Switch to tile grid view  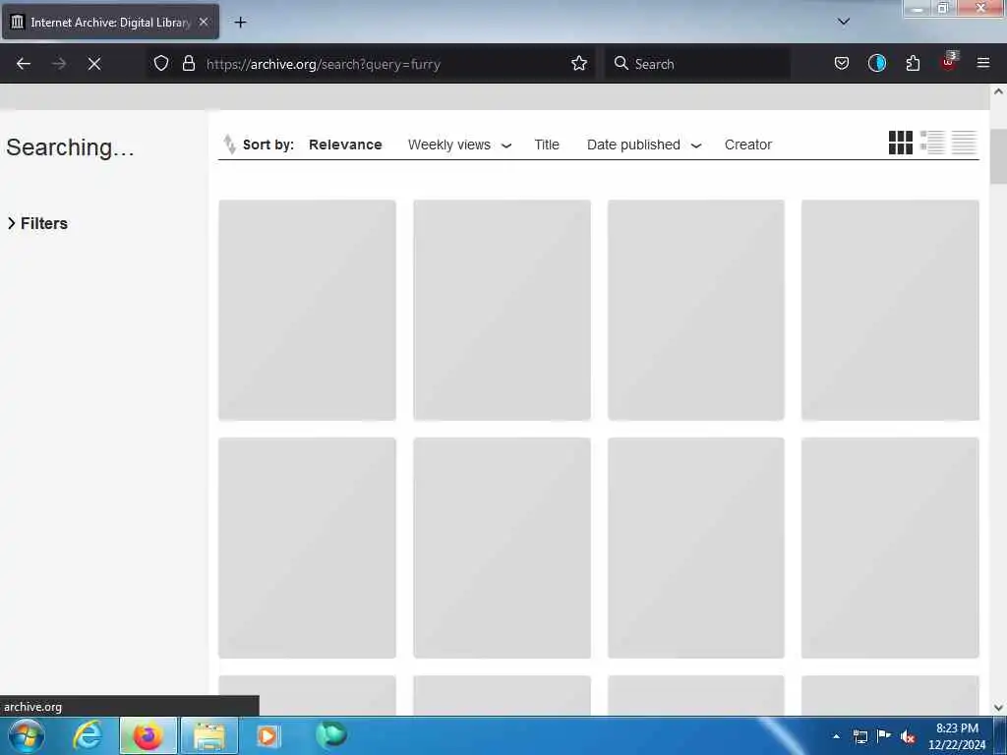coord(901,143)
